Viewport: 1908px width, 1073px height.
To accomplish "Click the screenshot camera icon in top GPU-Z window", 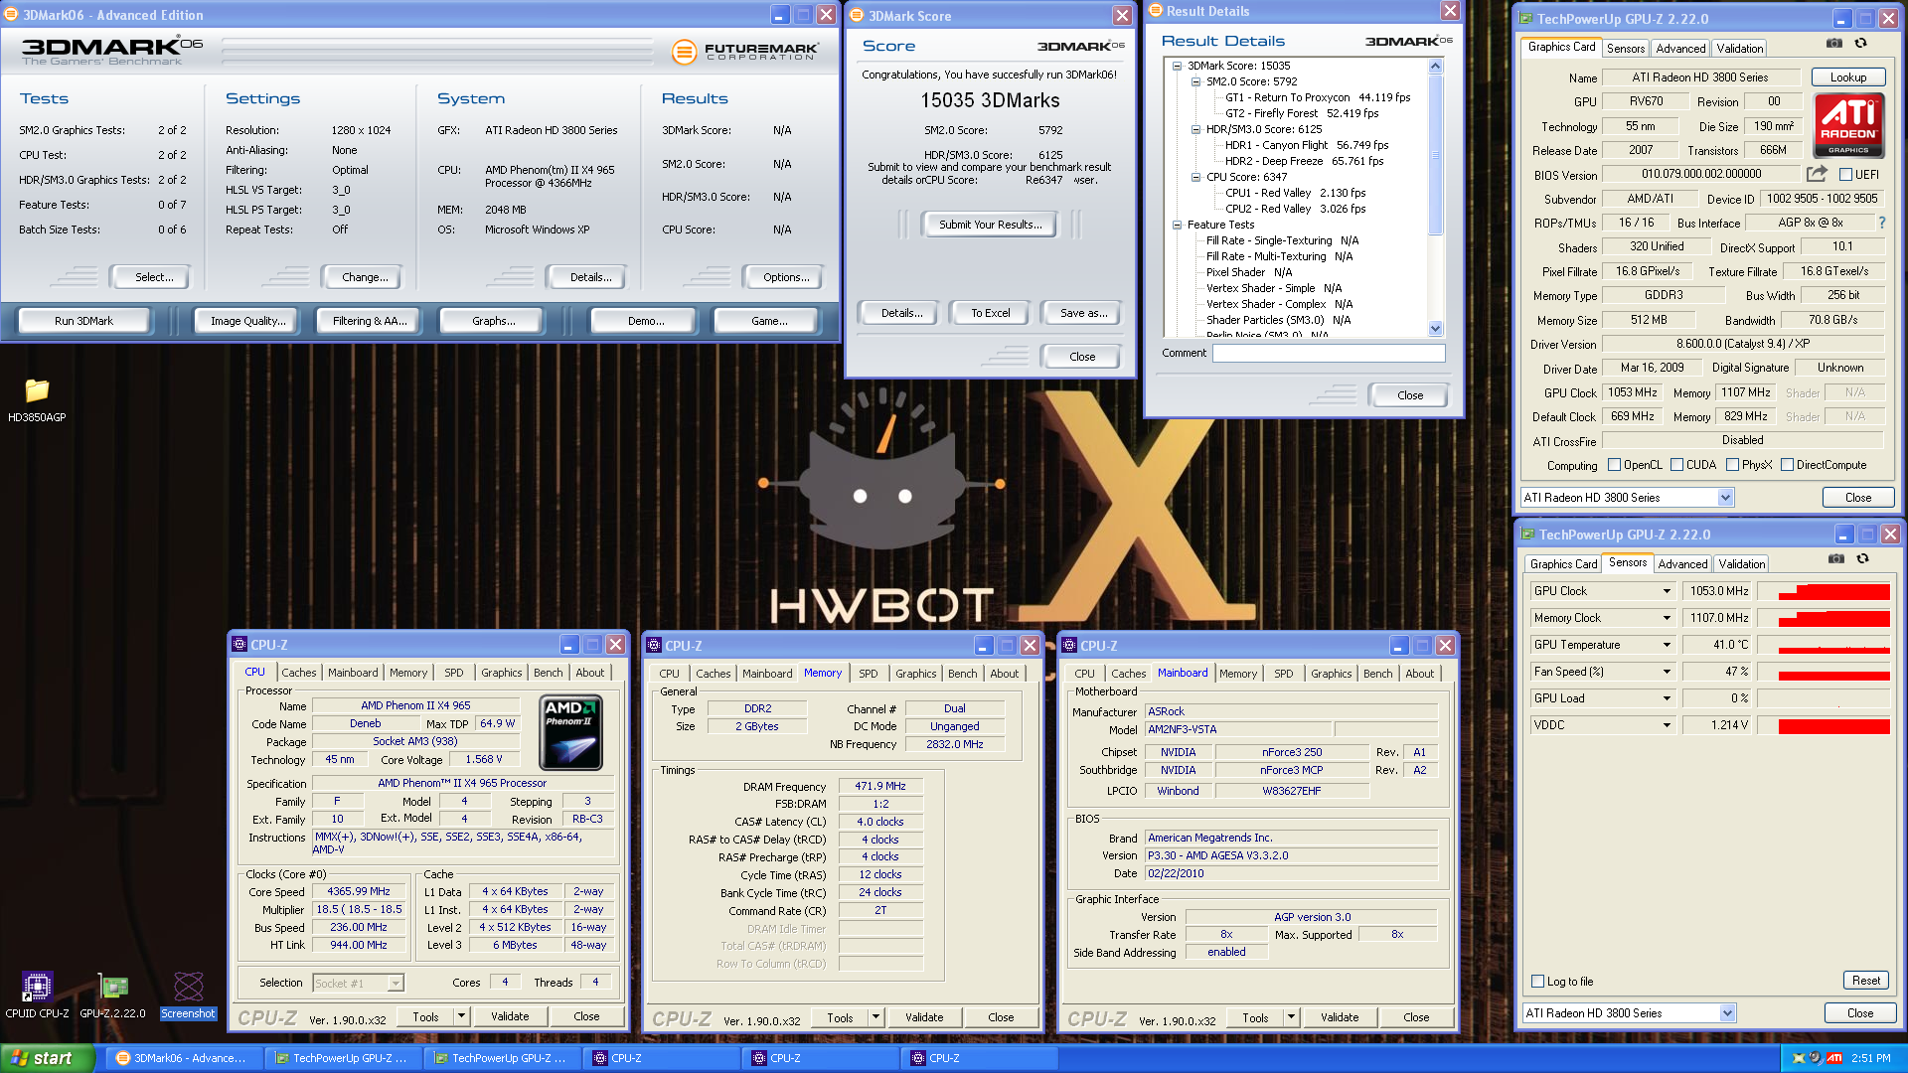I will (1834, 44).
